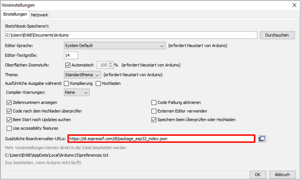Select the Einstellungen tab

coord(15,14)
